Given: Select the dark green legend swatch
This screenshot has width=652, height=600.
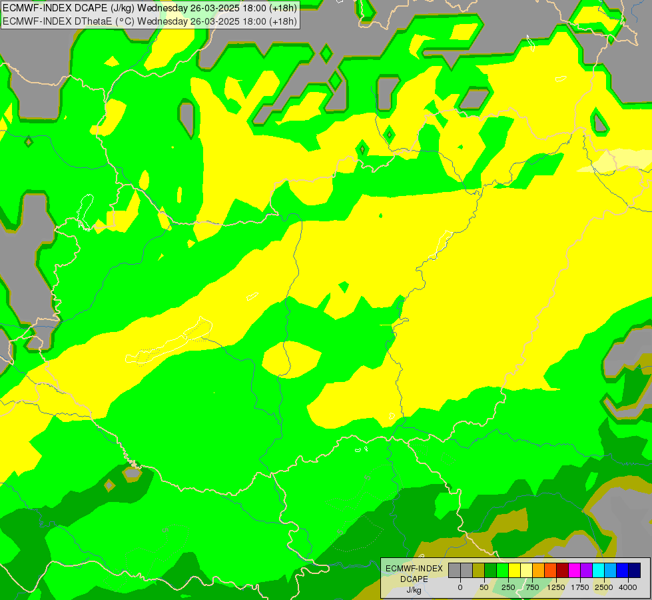Looking at the screenshot, I should coord(490,570).
